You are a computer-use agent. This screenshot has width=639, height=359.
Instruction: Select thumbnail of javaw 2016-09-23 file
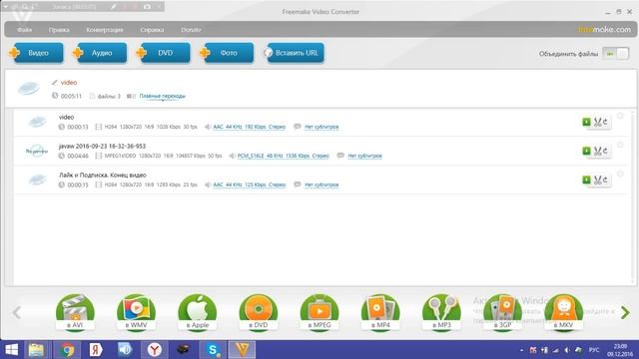coord(37,151)
